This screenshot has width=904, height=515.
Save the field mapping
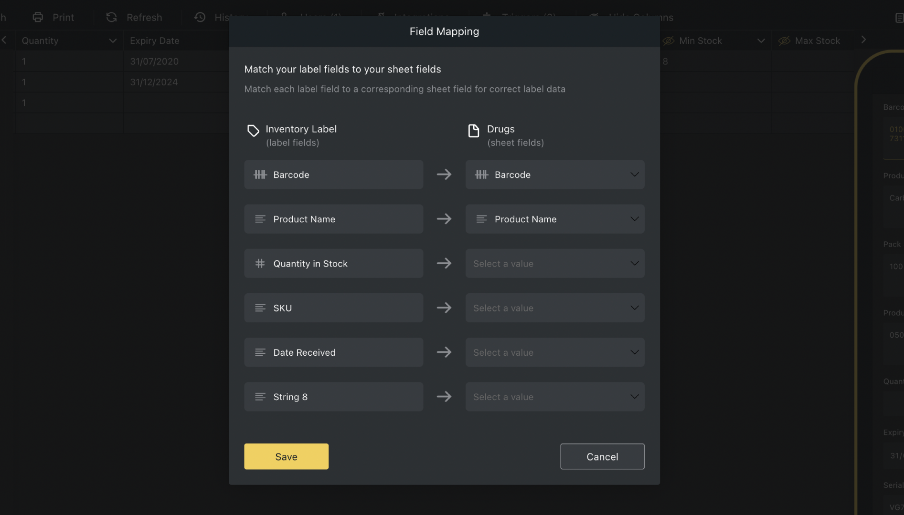coord(286,456)
